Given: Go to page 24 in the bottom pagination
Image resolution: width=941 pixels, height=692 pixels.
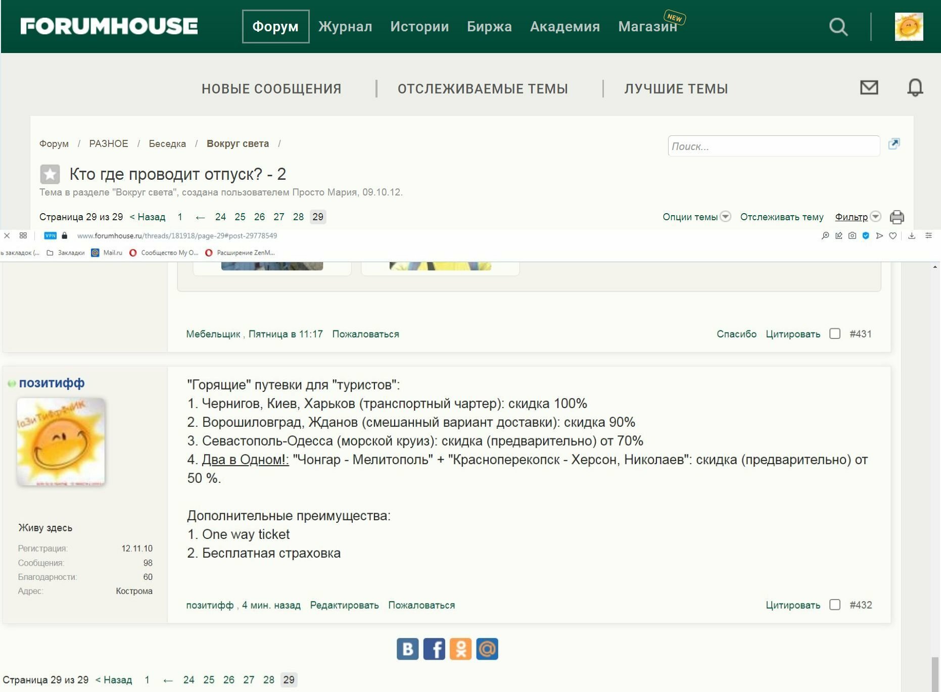Looking at the screenshot, I should [189, 680].
